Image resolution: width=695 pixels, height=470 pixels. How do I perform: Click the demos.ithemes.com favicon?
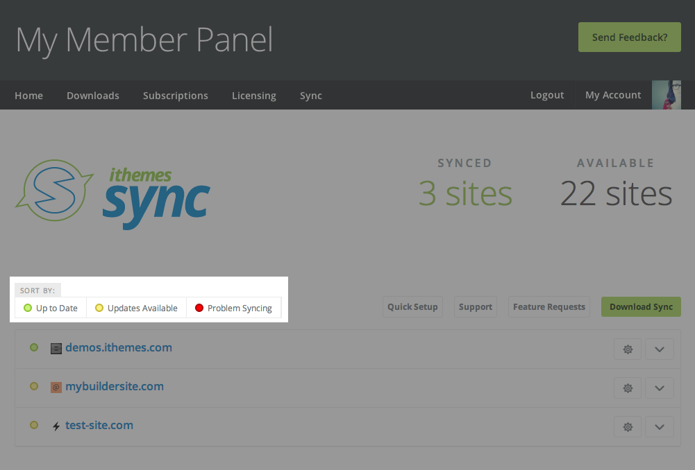point(56,349)
